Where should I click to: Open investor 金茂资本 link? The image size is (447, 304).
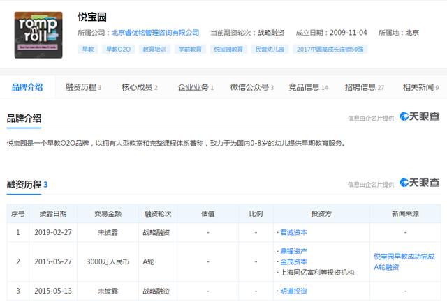pyautogui.click(x=293, y=262)
